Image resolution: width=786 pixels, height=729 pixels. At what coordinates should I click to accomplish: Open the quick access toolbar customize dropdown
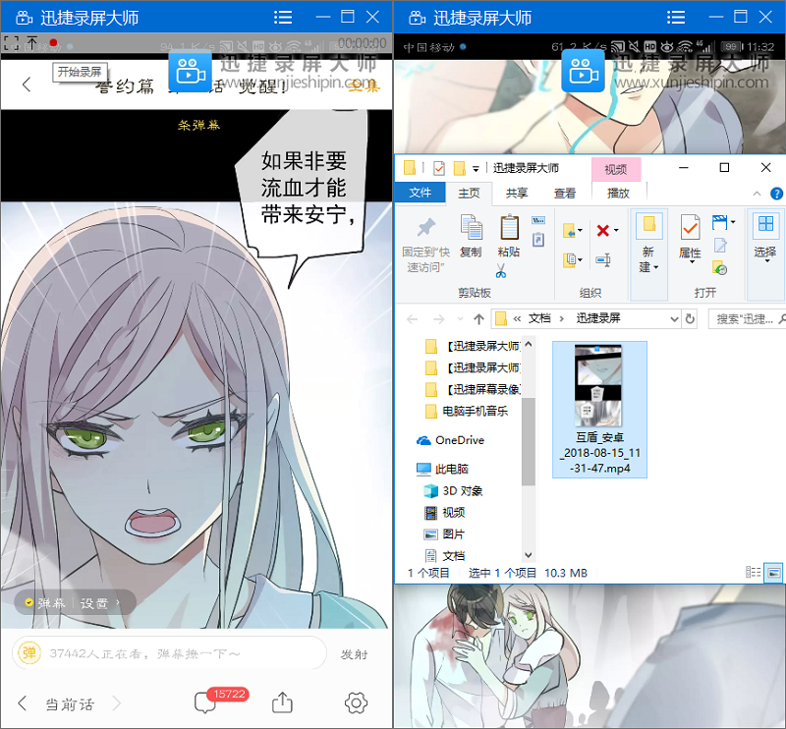(x=476, y=169)
